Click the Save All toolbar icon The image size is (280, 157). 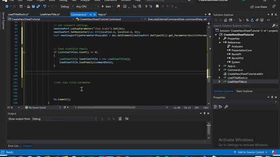click(x=38, y=7)
